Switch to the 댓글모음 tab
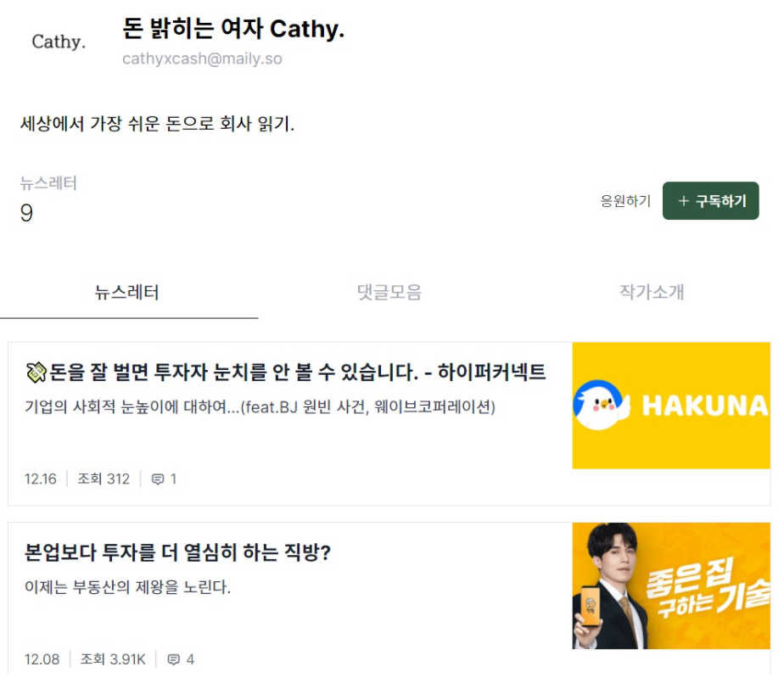 tap(389, 293)
